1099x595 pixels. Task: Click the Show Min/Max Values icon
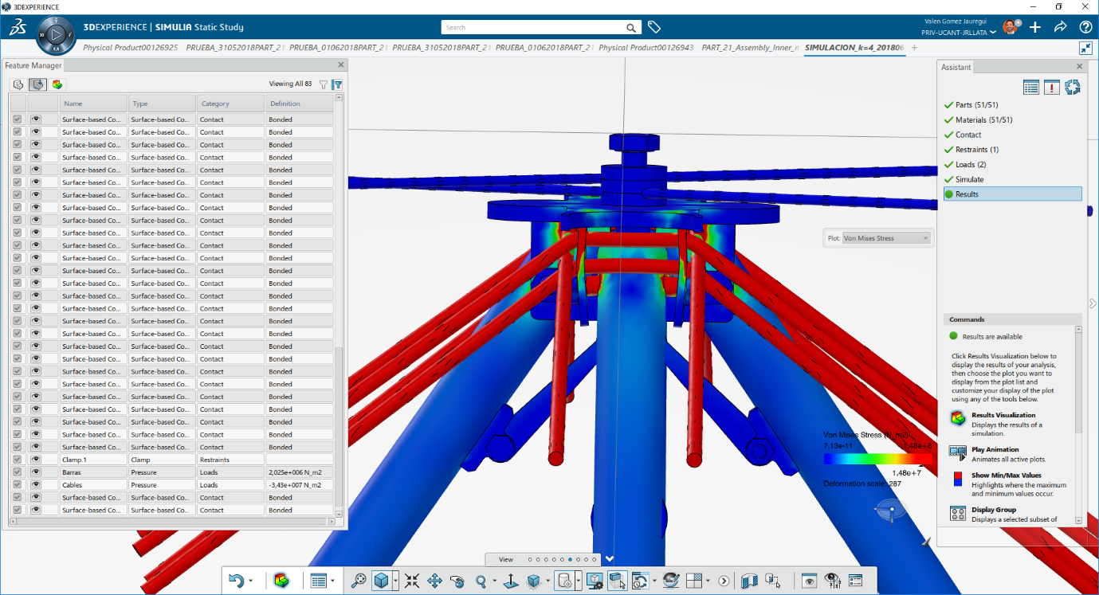coord(958,479)
